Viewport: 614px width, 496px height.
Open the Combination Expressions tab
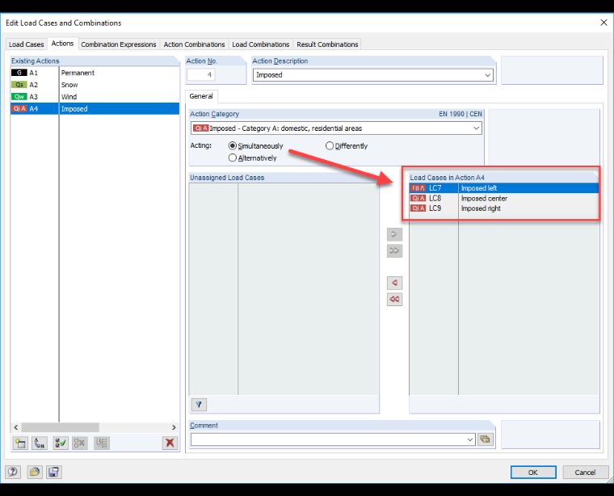point(119,44)
